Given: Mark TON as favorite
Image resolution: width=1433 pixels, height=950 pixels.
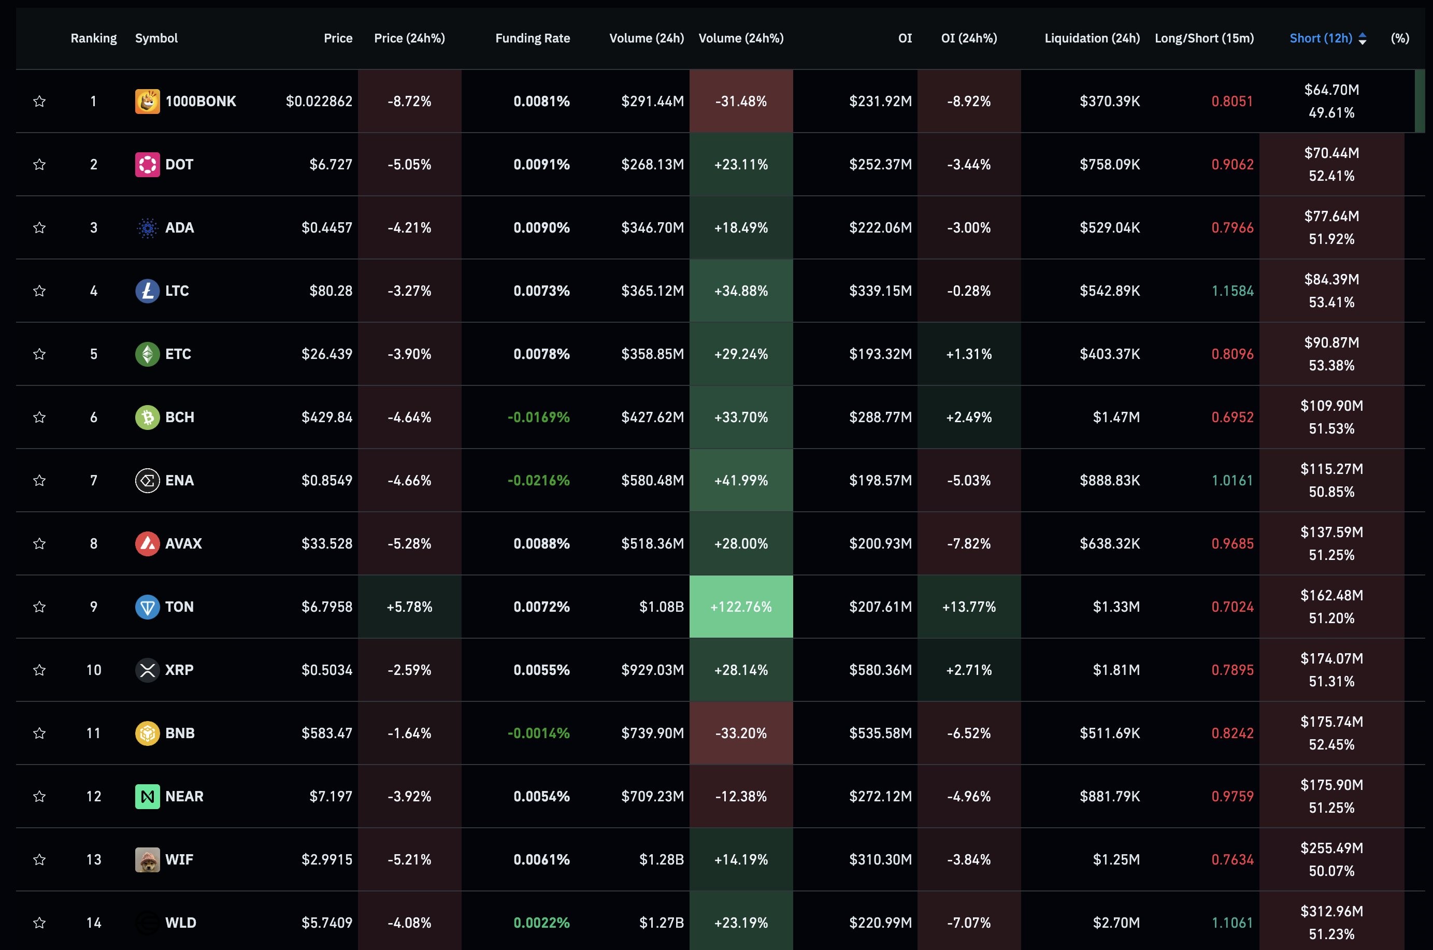Looking at the screenshot, I should click(x=39, y=607).
